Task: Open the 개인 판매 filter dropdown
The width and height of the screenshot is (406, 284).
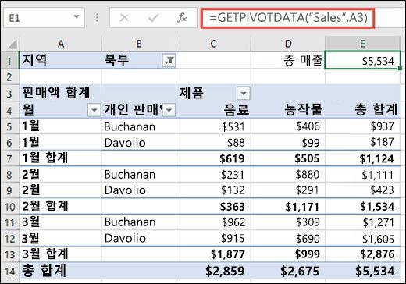Action: click(x=169, y=110)
